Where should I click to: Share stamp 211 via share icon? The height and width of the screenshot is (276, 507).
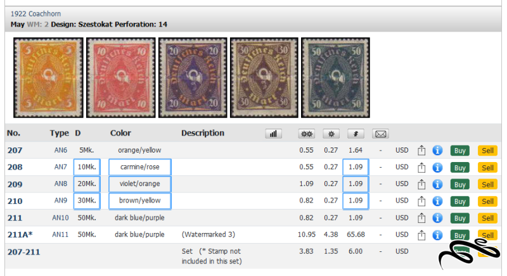pyautogui.click(x=421, y=218)
